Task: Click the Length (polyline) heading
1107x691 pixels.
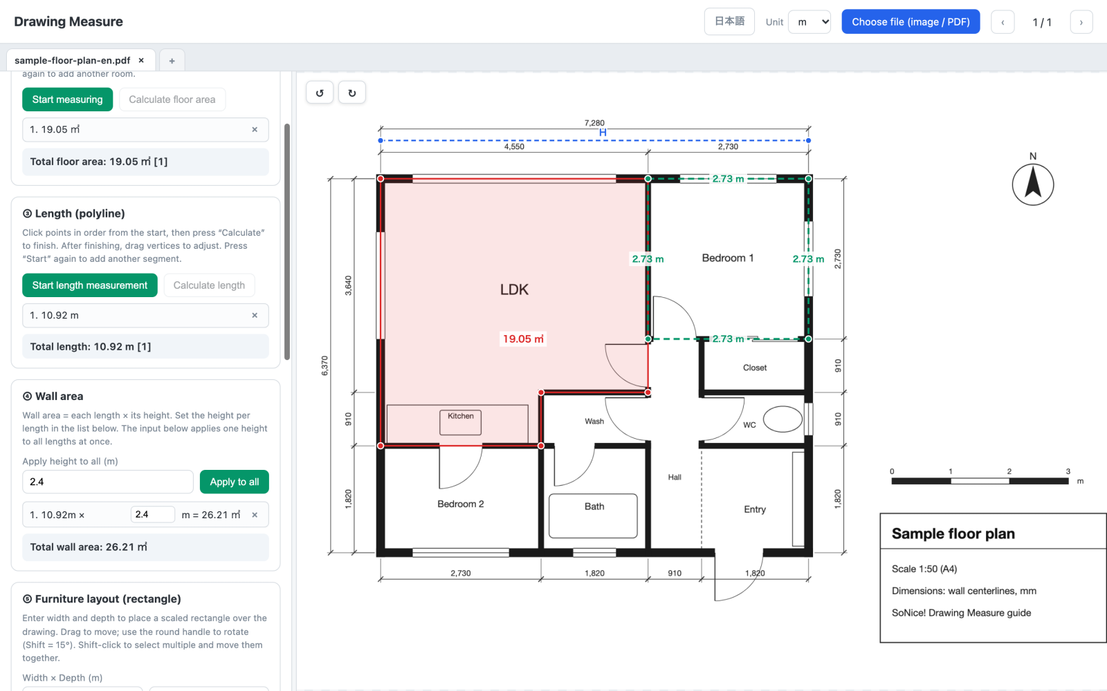Action: 74,214
